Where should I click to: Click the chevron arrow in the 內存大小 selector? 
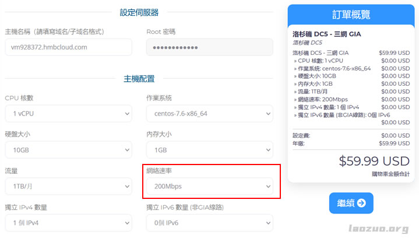tap(268, 150)
